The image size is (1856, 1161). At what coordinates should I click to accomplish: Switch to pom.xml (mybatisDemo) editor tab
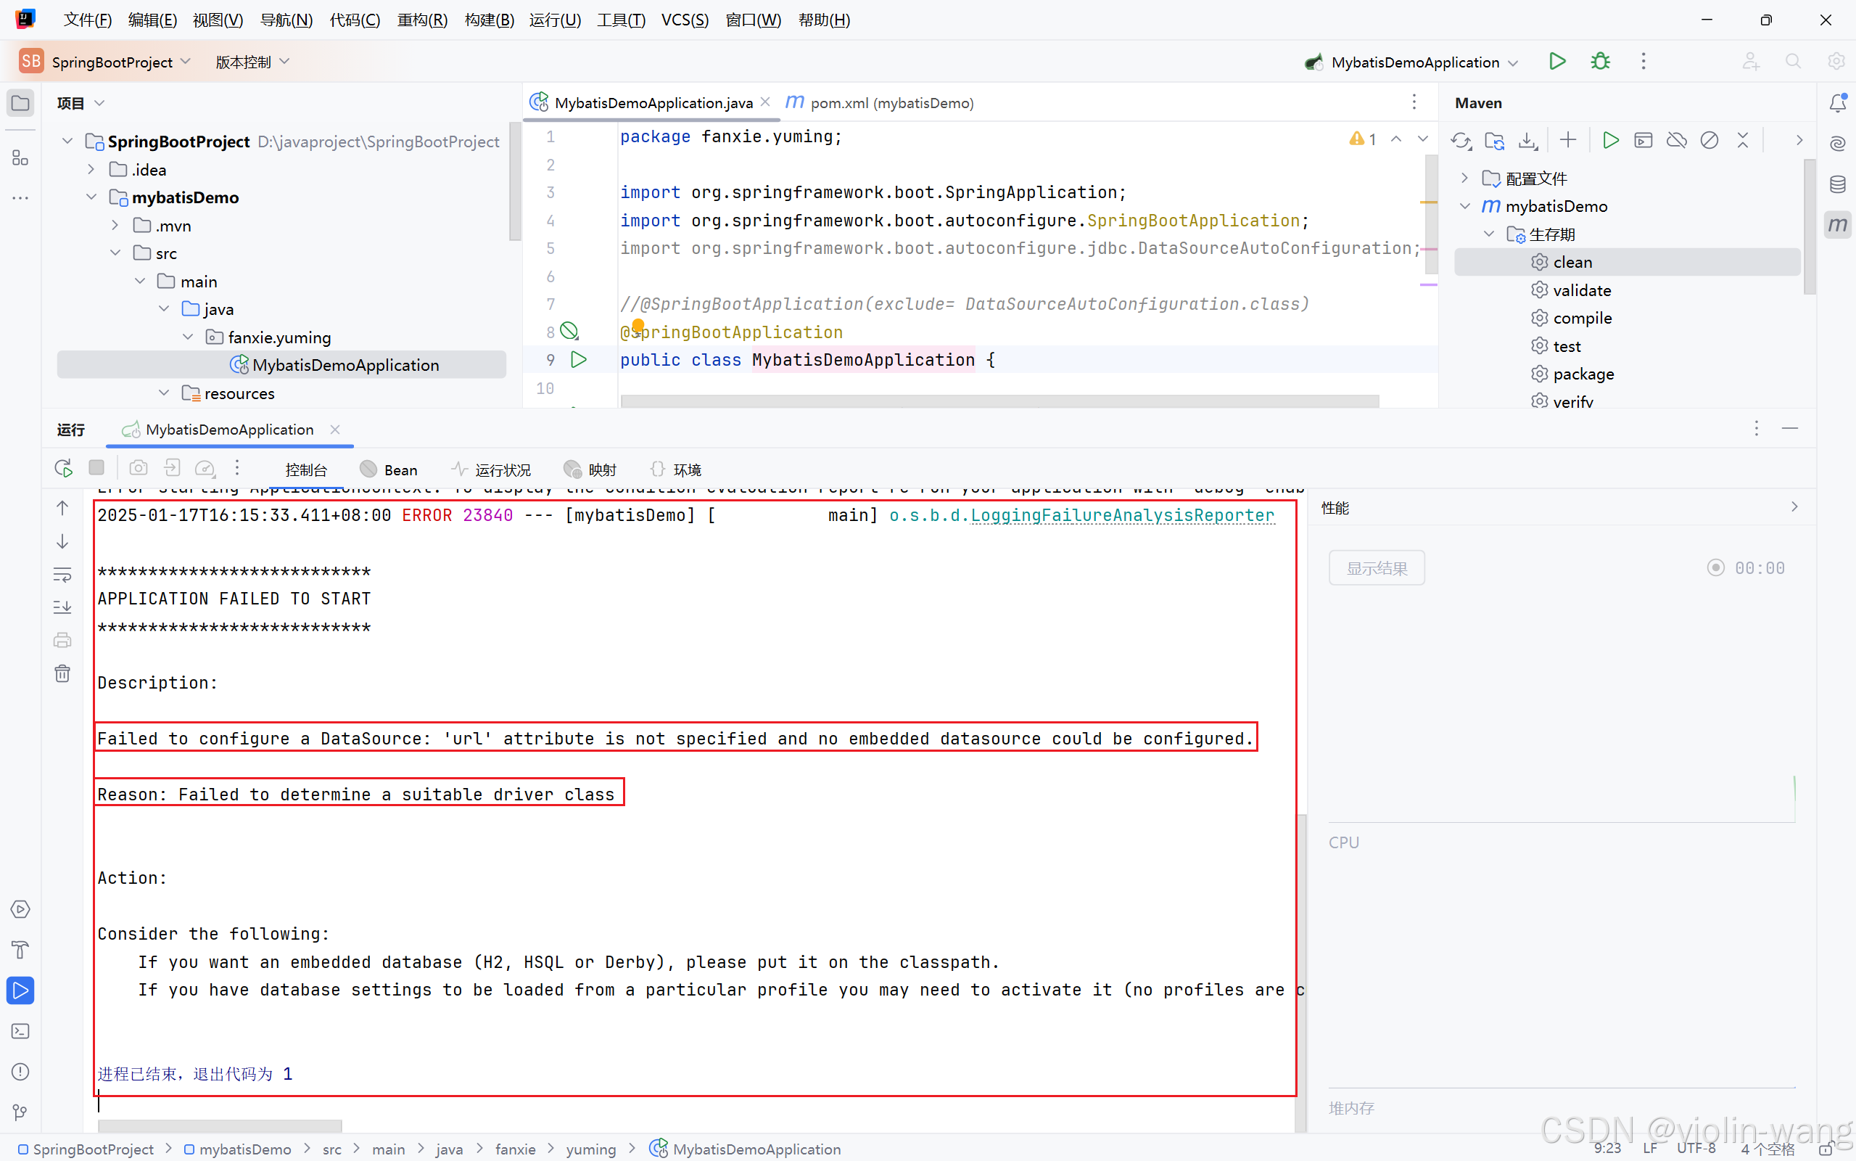tap(890, 103)
